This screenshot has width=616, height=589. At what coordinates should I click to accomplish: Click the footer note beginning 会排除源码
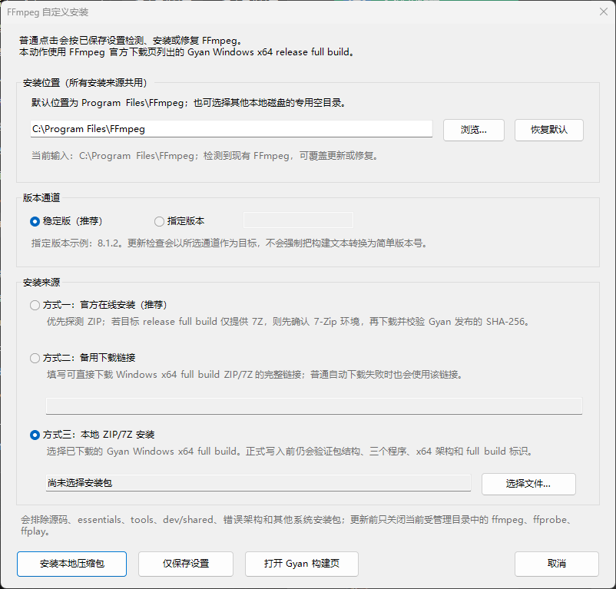point(297,526)
